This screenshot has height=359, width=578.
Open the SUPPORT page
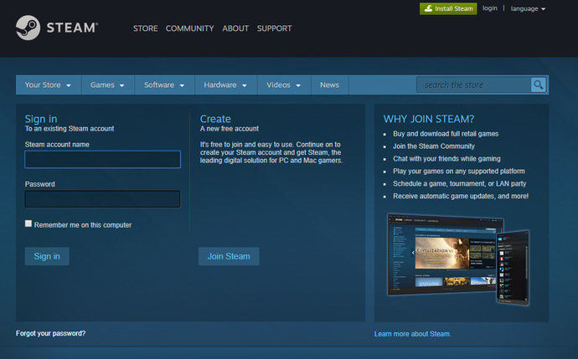(x=274, y=28)
